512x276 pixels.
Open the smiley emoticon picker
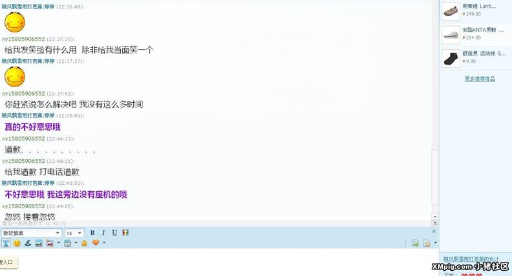[17, 243]
